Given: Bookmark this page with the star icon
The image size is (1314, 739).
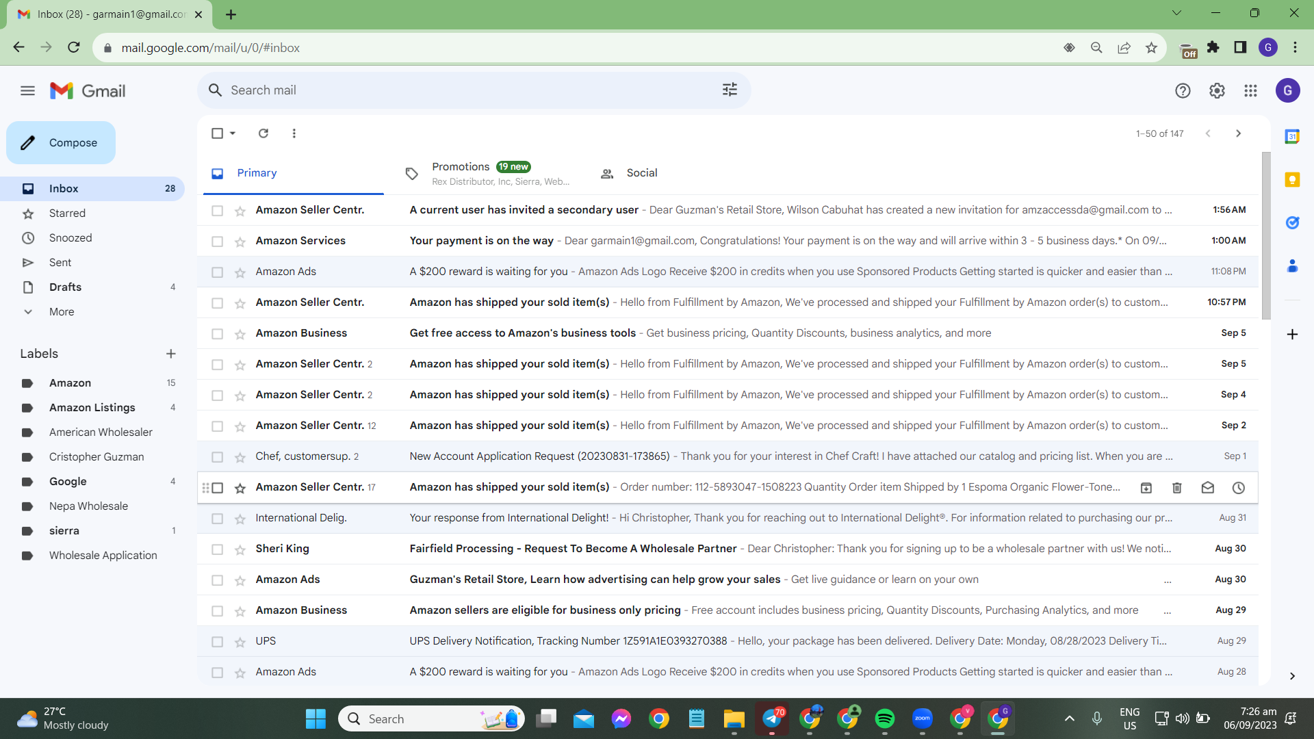Looking at the screenshot, I should pos(1151,48).
